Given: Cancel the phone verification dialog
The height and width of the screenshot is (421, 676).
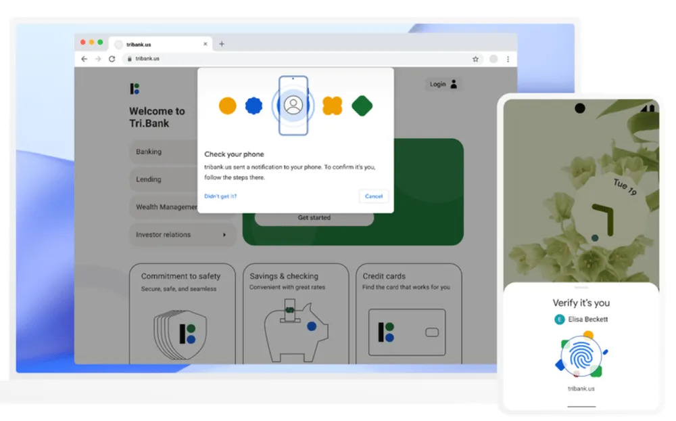Looking at the screenshot, I should [x=373, y=196].
